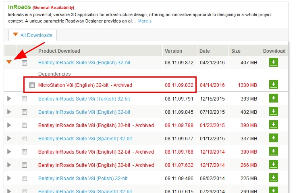Download archived InRoads Suite version 08.11.07.632
The height and width of the screenshot is (193, 301).
tap(273, 164)
